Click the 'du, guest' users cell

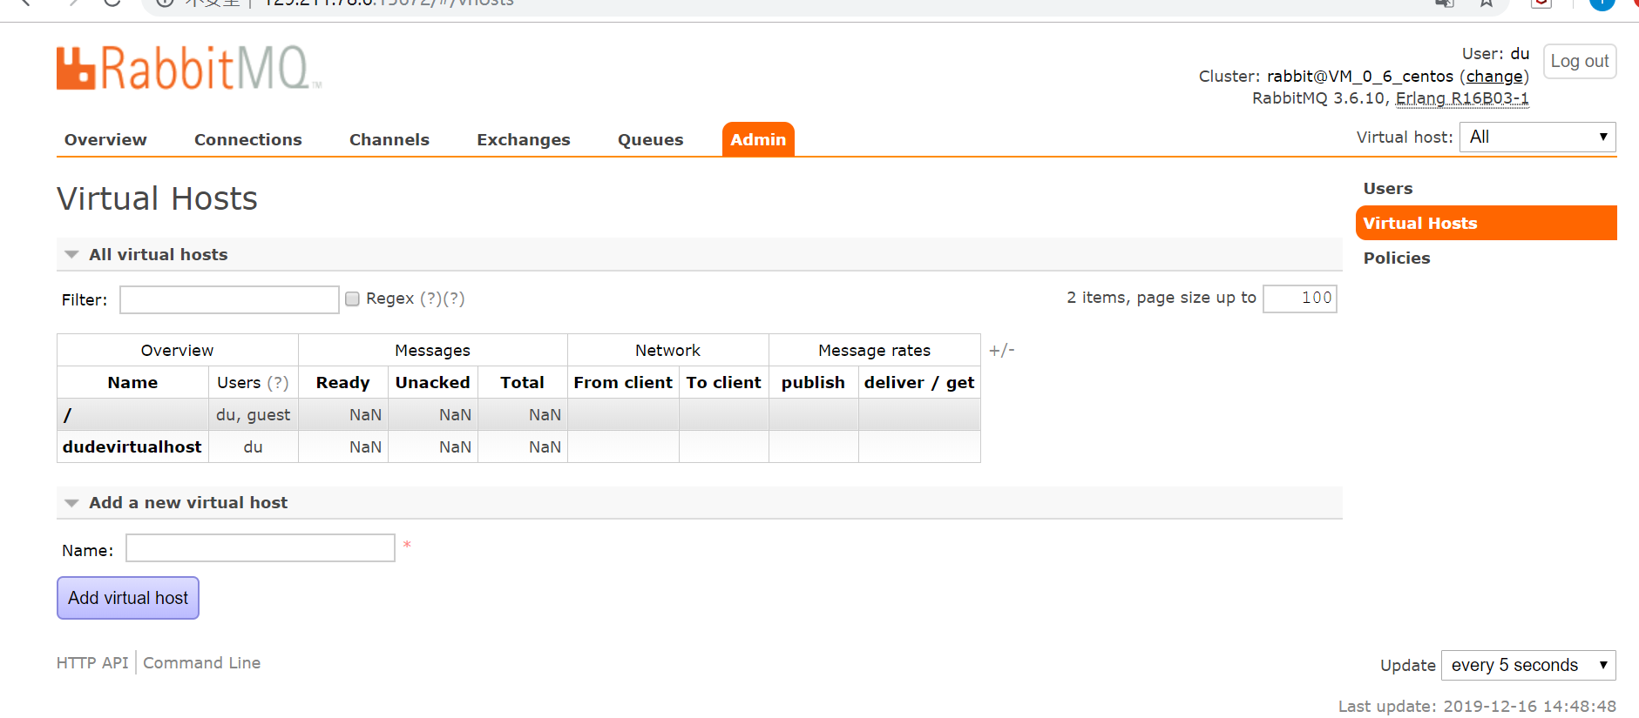pyautogui.click(x=253, y=415)
